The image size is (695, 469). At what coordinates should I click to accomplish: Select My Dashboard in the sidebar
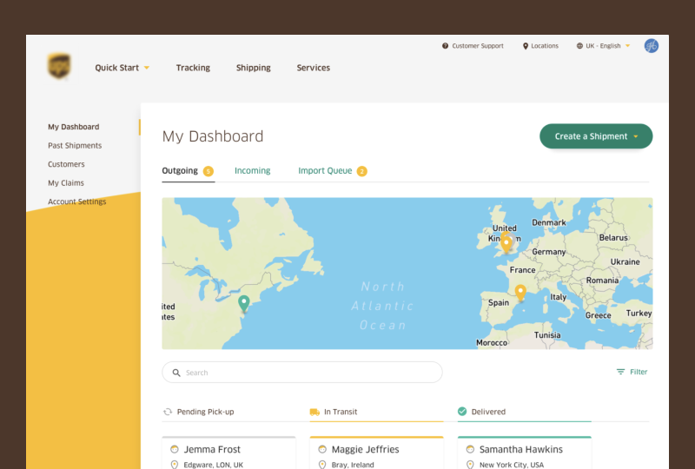[74, 127]
